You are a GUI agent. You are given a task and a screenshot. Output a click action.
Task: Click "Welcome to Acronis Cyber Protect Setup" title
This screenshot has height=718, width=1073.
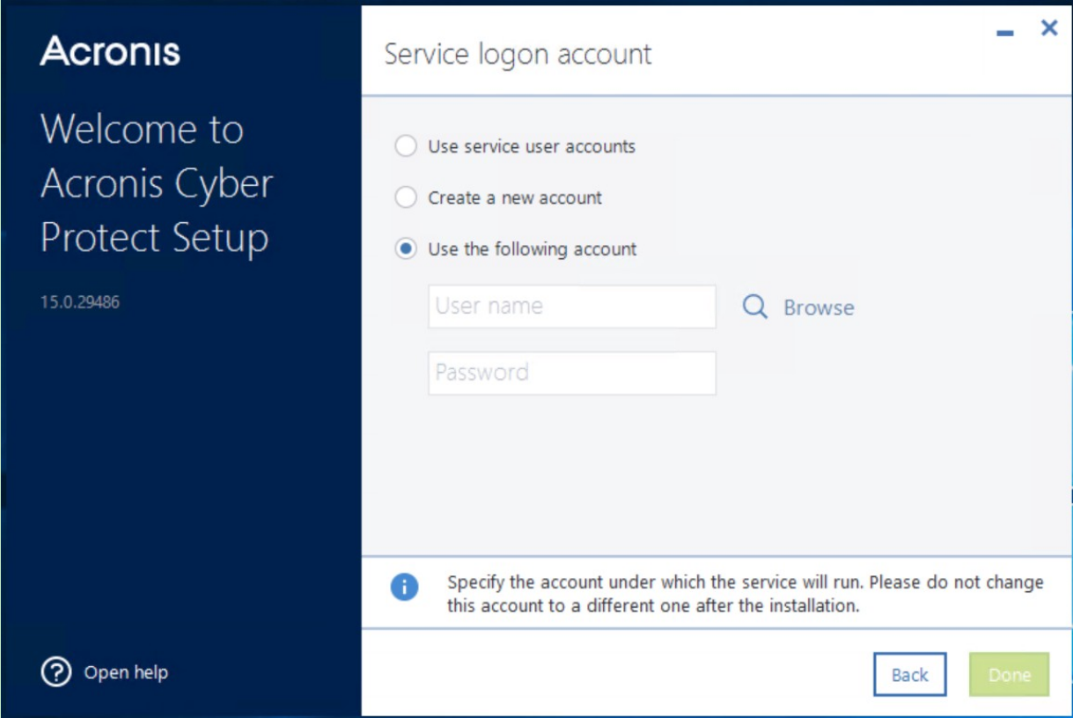(157, 184)
